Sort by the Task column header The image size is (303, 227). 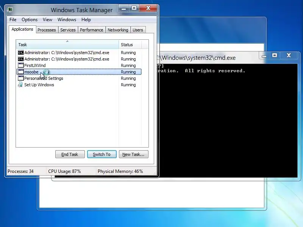67,45
